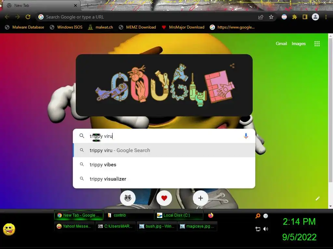333x249 pixels.
Task: Launch Firefox from the taskbar
Action: click(210, 215)
